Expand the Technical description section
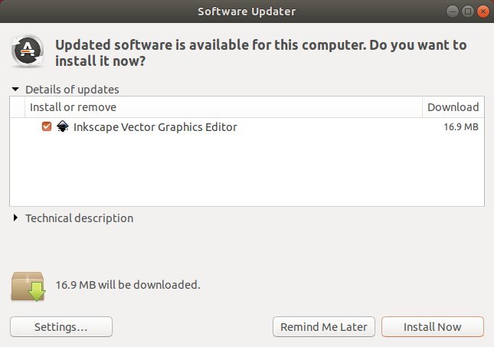The height and width of the screenshot is (347, 494). pyautogui.click(x=15, y=218)
